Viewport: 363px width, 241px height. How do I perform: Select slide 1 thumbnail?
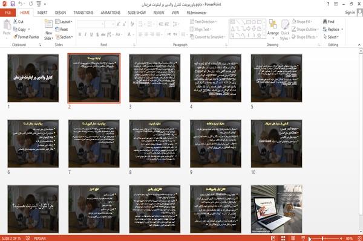pos(33,78)
